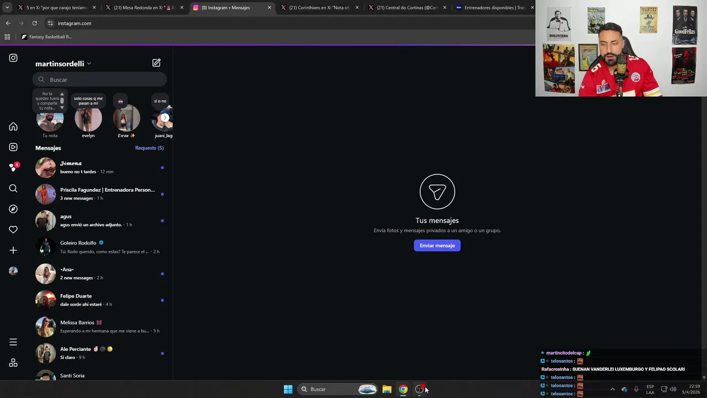707x398 pixels.
Task: Switch to the Corinthians en X tab
Action: [319, 8]
